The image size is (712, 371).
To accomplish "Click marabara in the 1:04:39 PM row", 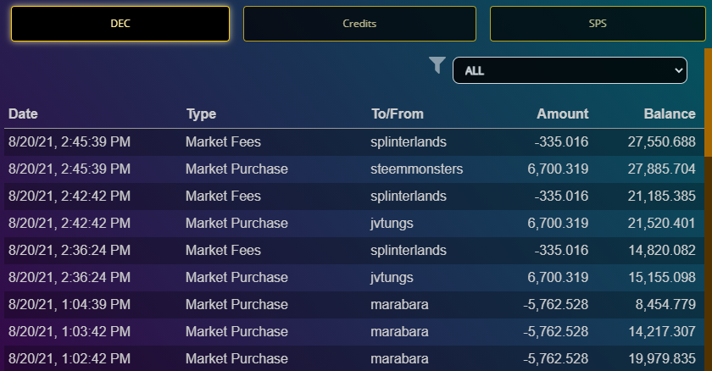I will 399,304.
